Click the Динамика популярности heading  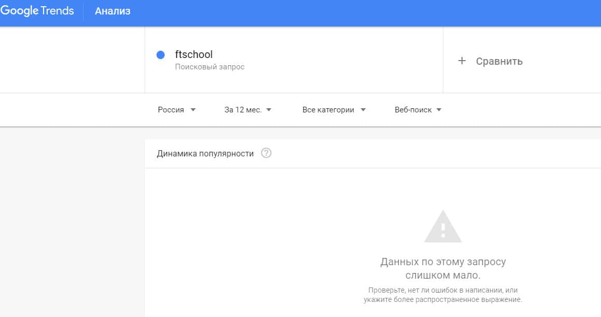coord(205,153)
